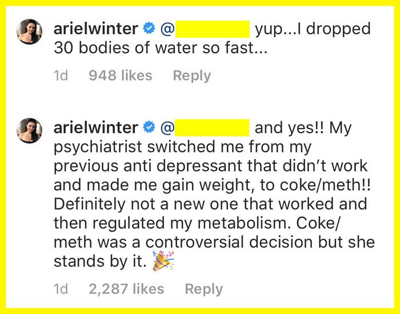Click the redacted mention in first comment
Image resolution: width=400 pixels, height=314 pixels.
point(213,29)
